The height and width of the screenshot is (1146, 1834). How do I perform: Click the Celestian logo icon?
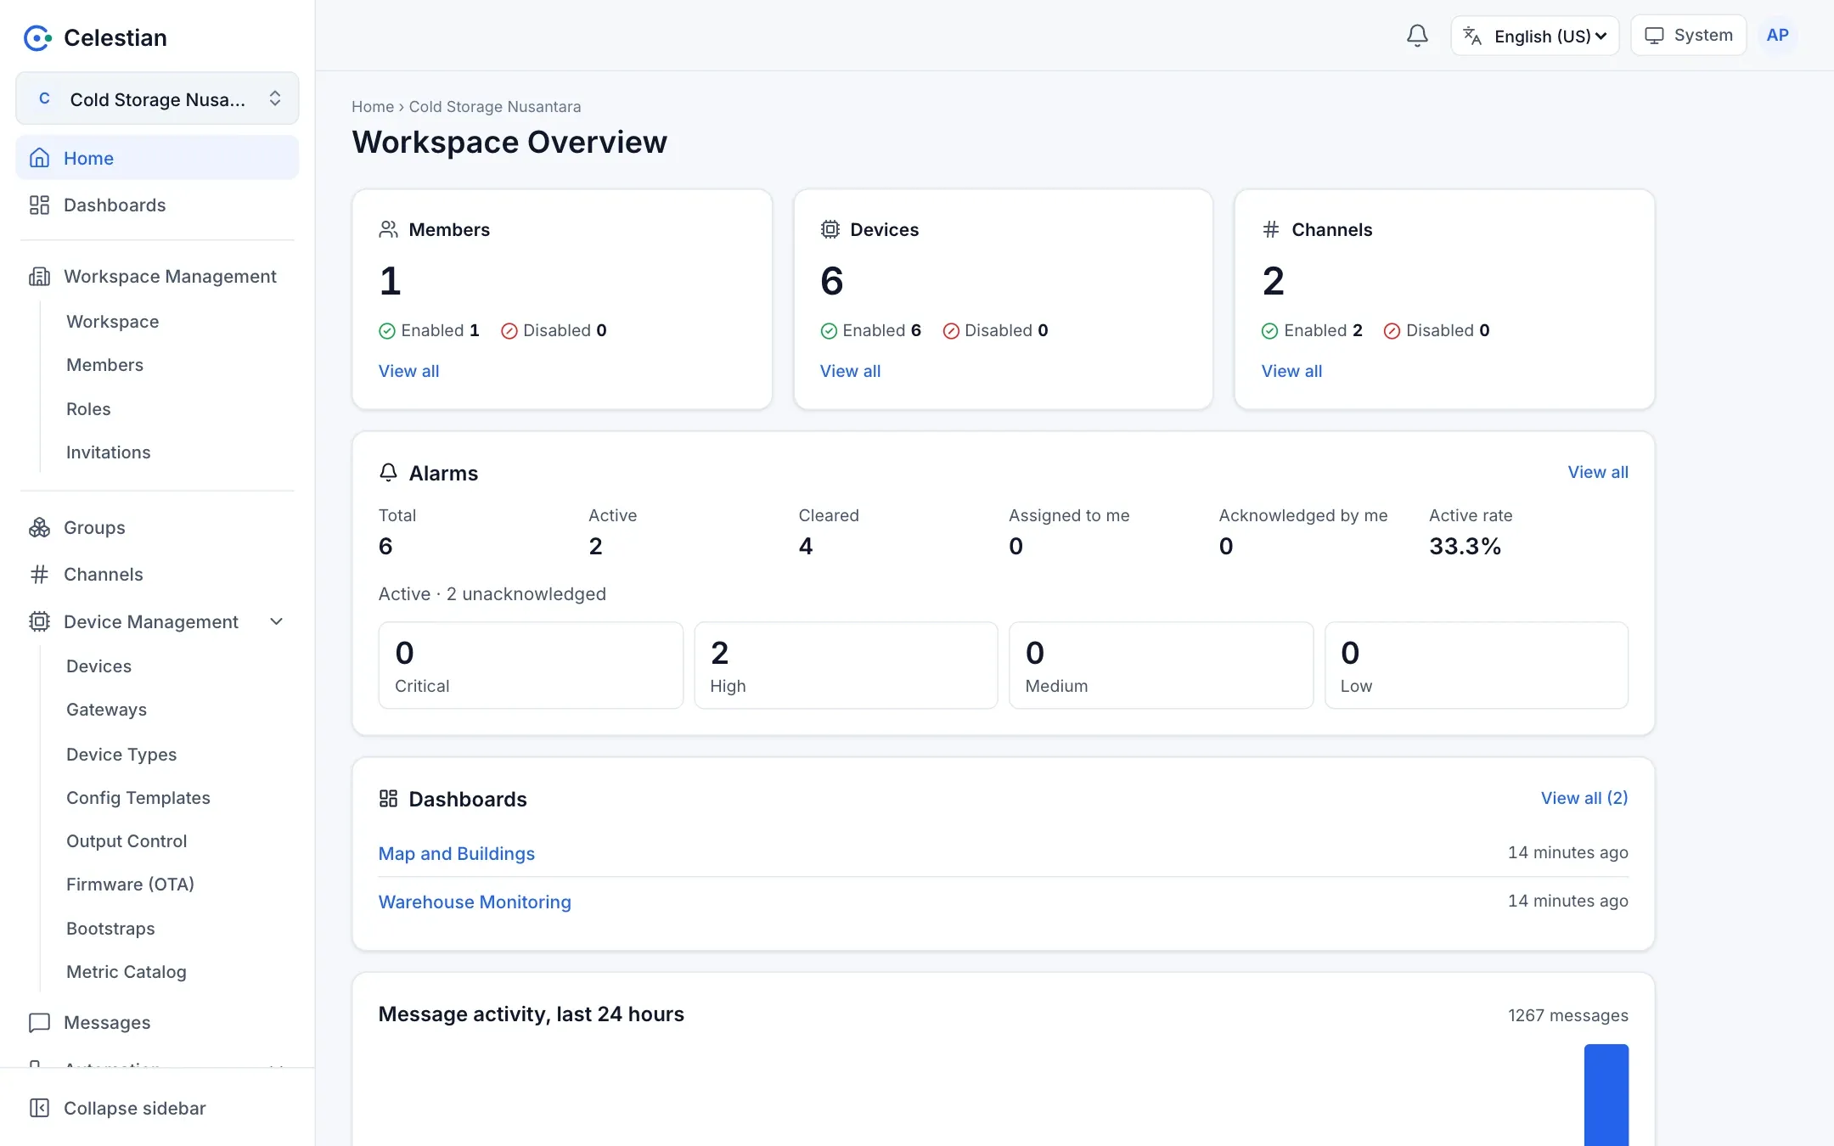click(37, 37)
